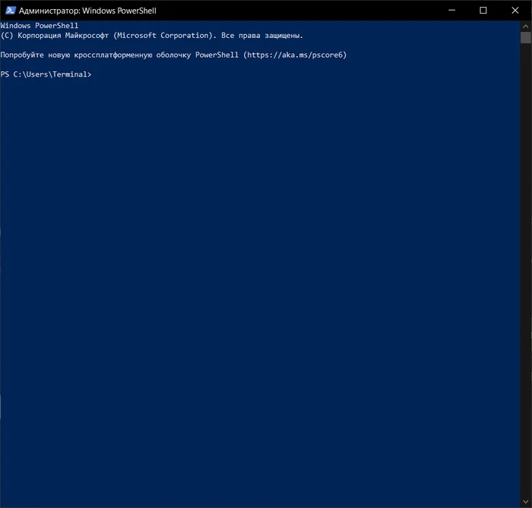Click the empty scrollbar track below the thumb

(x=525, y=266)
